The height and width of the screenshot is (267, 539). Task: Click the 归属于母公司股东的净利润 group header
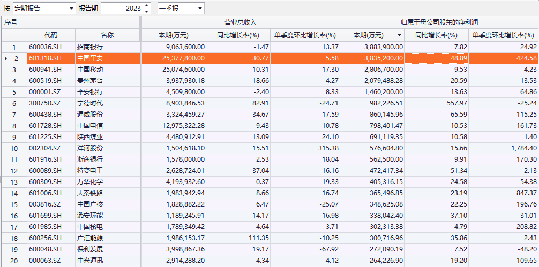pyautogui.click(x=439, y=22)
